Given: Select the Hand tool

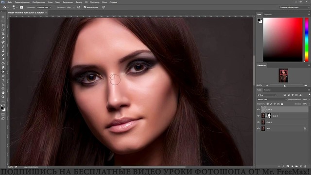Looking at the screenshot, I should pos(3,93).
